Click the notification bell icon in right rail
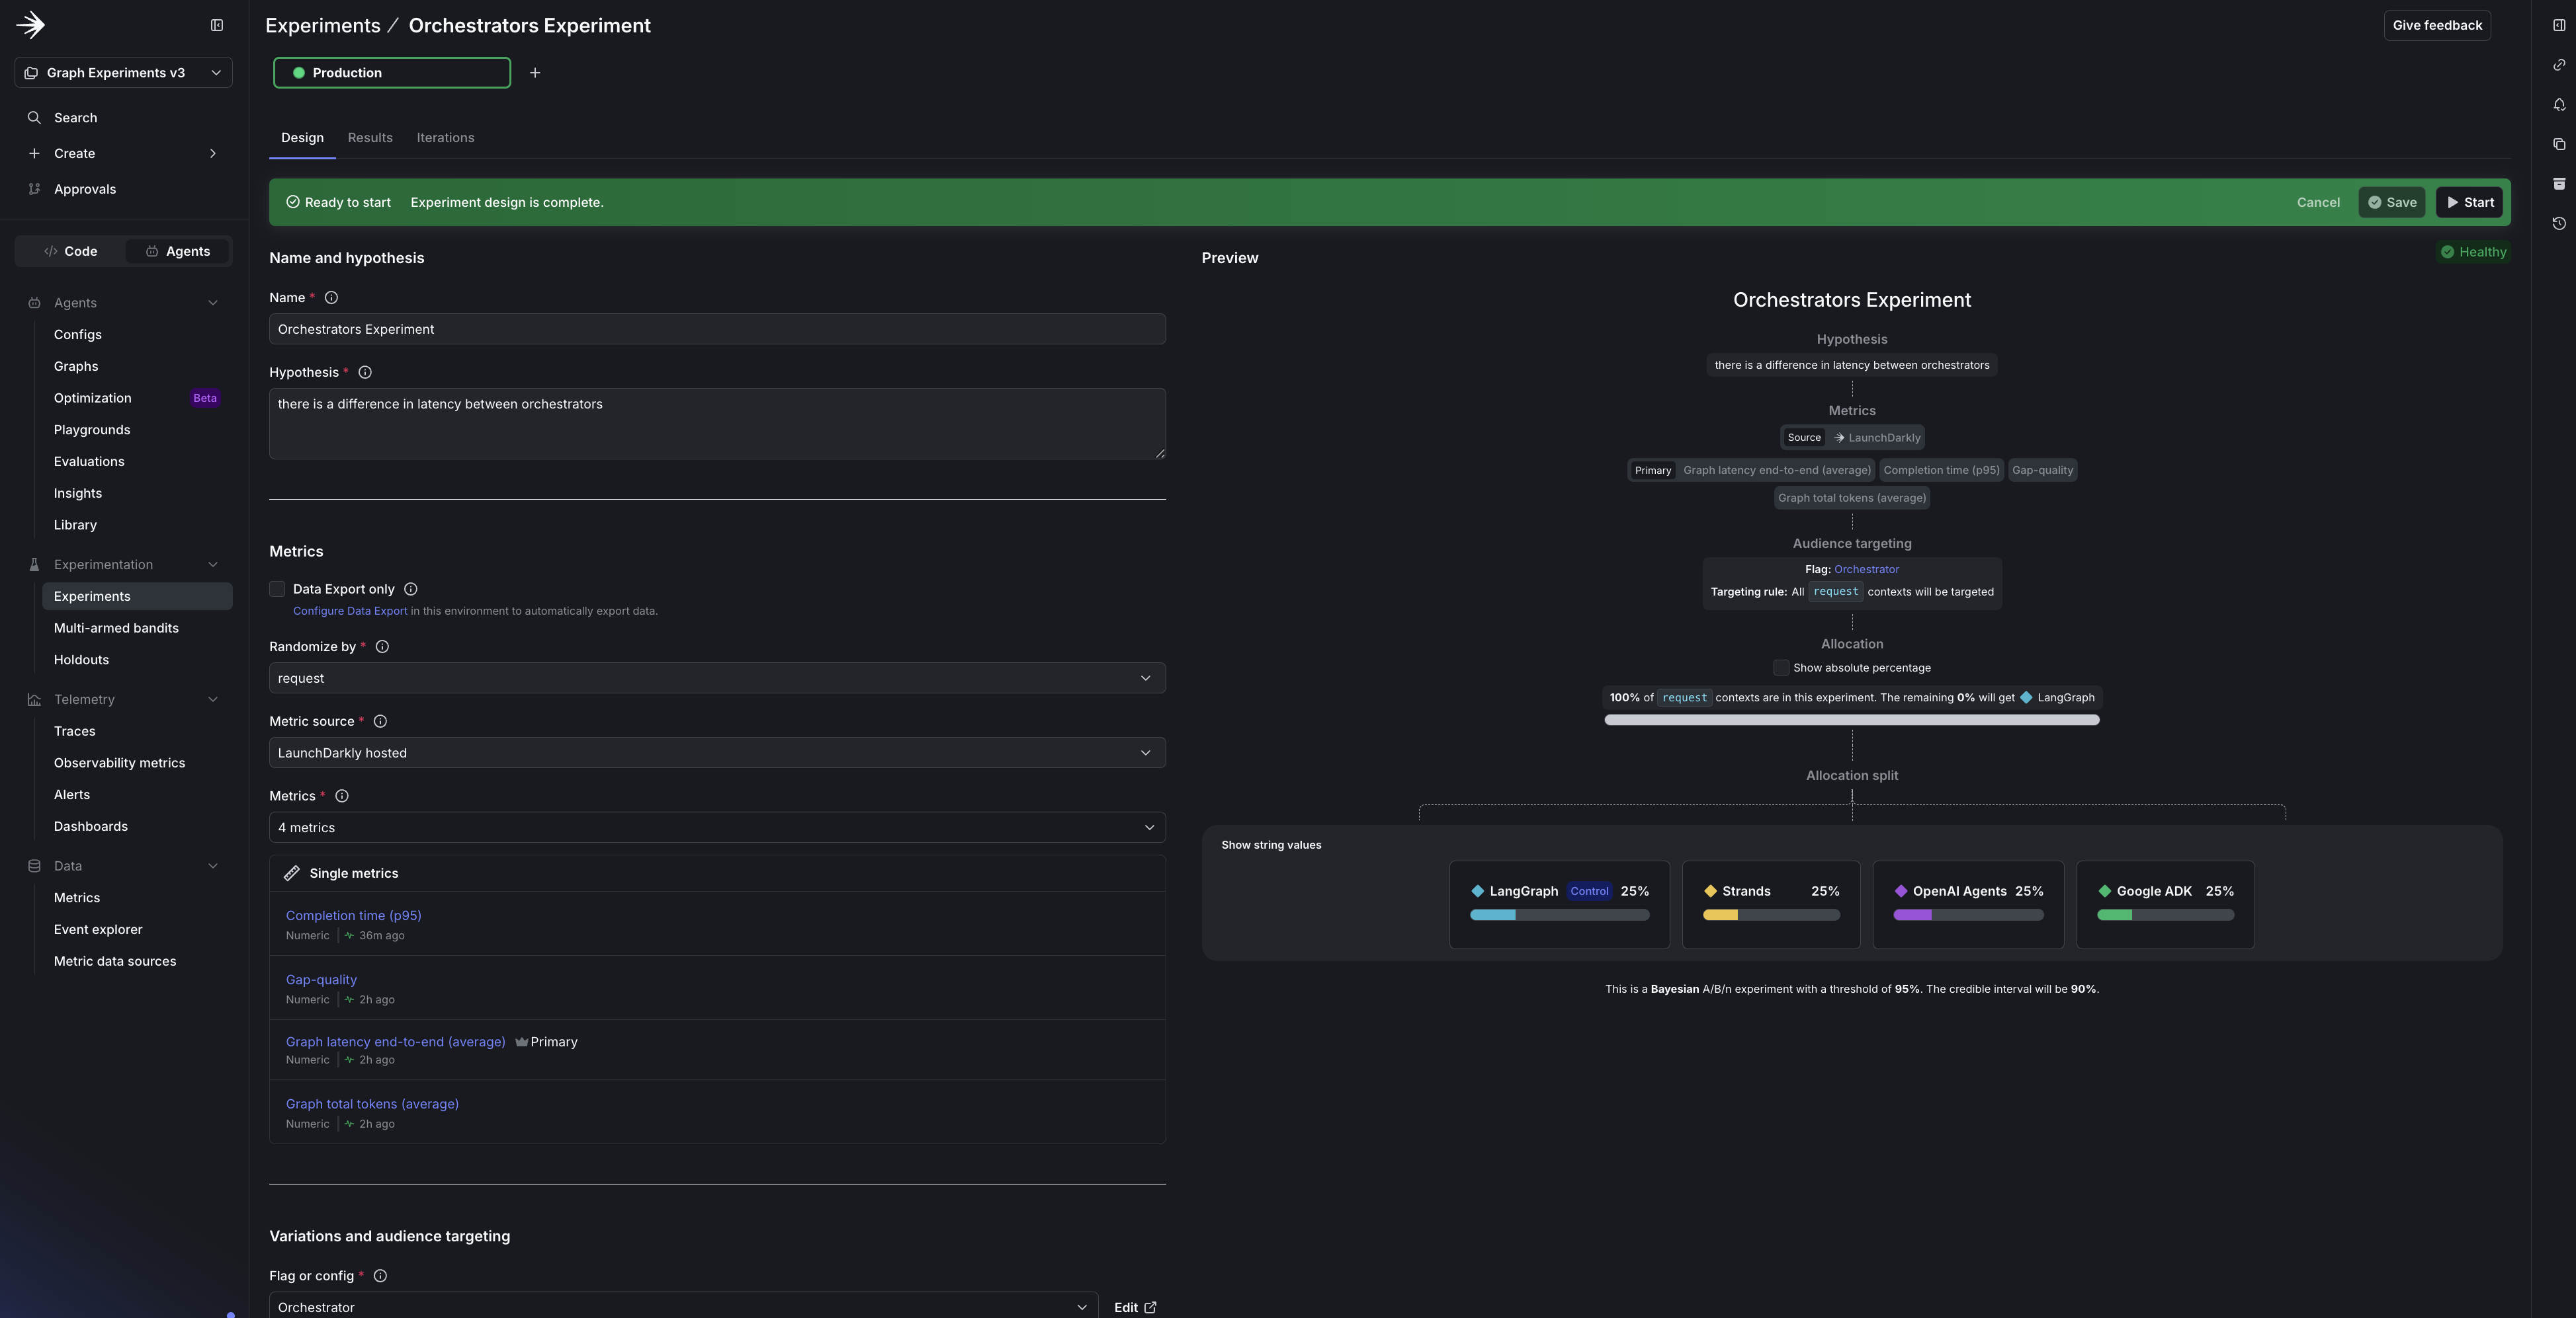 [2559, 105]
